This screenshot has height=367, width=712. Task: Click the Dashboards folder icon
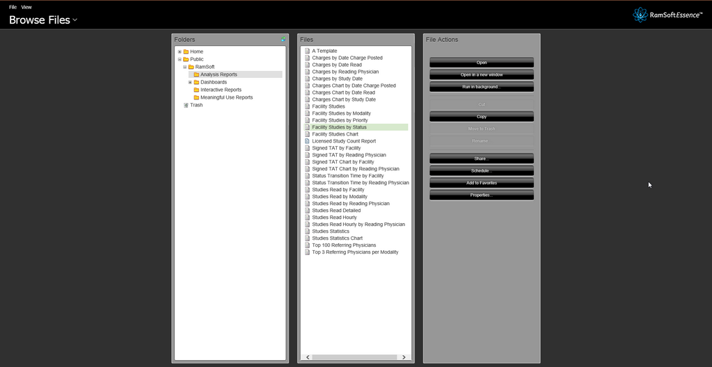click(x=196, y=83)
